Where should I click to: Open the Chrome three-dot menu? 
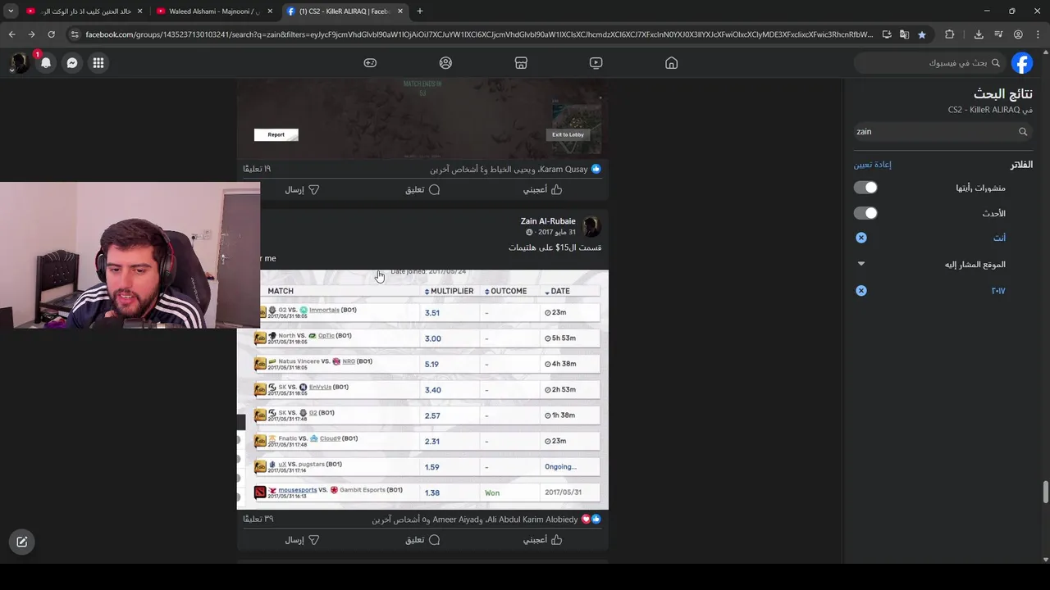[x=1038, y=34]
